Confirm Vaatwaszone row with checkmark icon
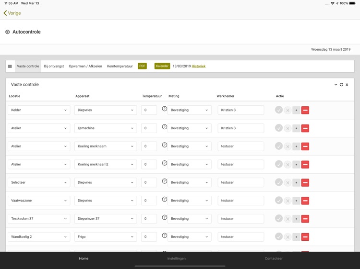This screenshot has height=269, width=360. point(279,201)
